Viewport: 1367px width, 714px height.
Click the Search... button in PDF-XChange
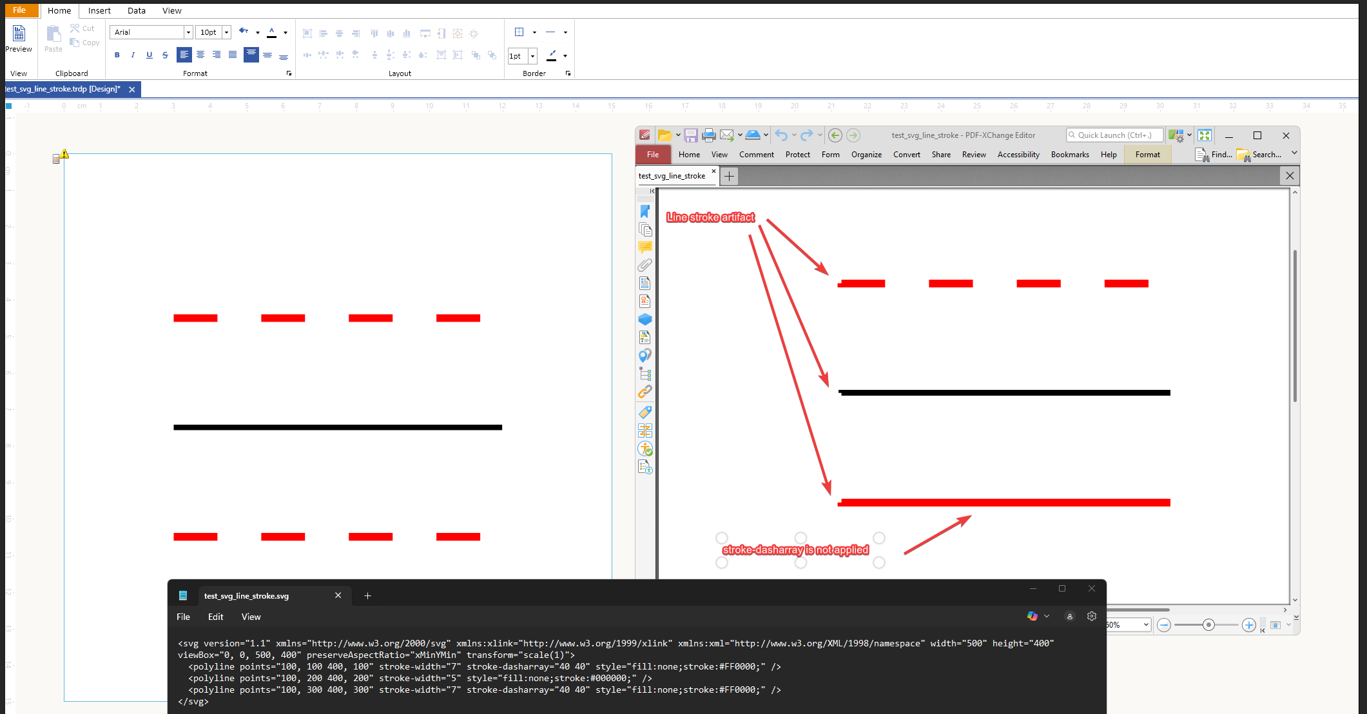coord(1259,155)
